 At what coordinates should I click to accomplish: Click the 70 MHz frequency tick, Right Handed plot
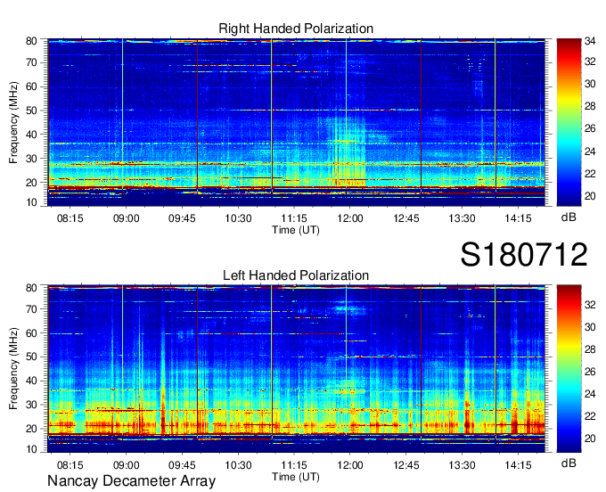point(31,62)
